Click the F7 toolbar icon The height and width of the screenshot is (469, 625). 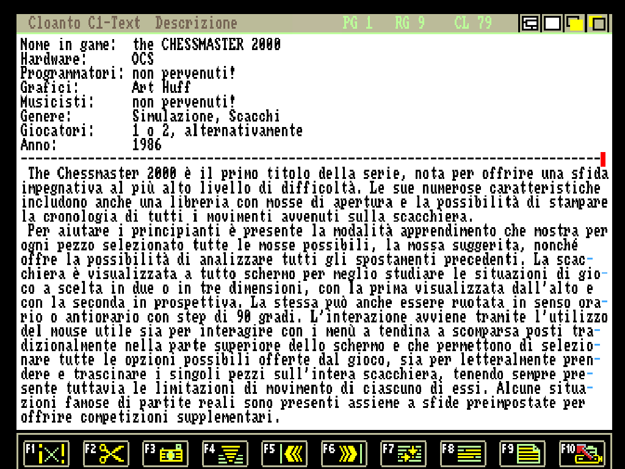point(403,454)
